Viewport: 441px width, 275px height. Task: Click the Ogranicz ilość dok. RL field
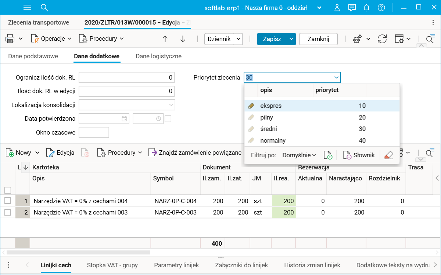(x=126, y=77)
